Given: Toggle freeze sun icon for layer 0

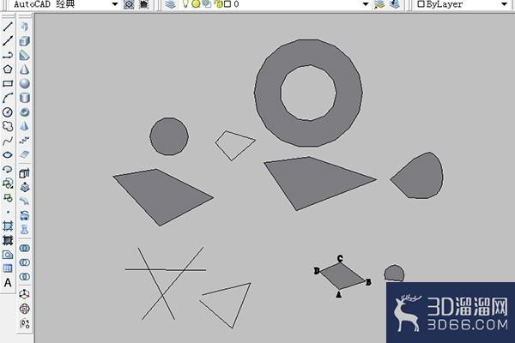Looking at the screenshot, I should pos(196,4).
